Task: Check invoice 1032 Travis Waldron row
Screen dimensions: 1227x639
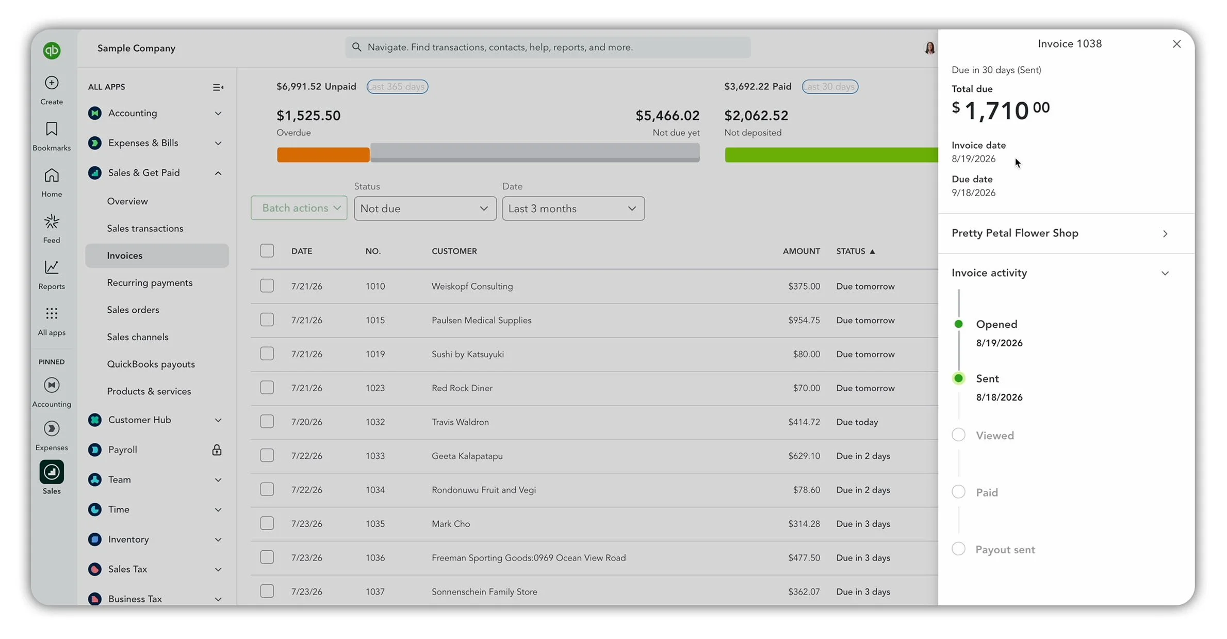Action: click(267, 422)
